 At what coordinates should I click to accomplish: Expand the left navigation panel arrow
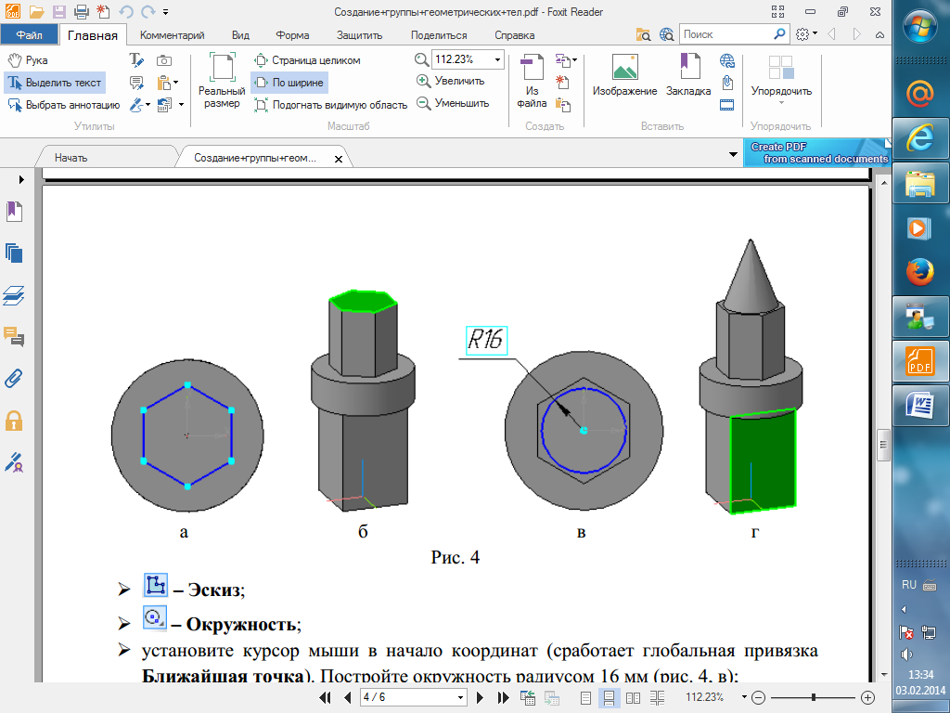click(x=21, y=179)
